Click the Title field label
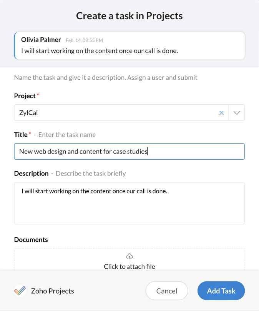The width and height of the screenshot is (259, 311). click(x=21, y=135)
